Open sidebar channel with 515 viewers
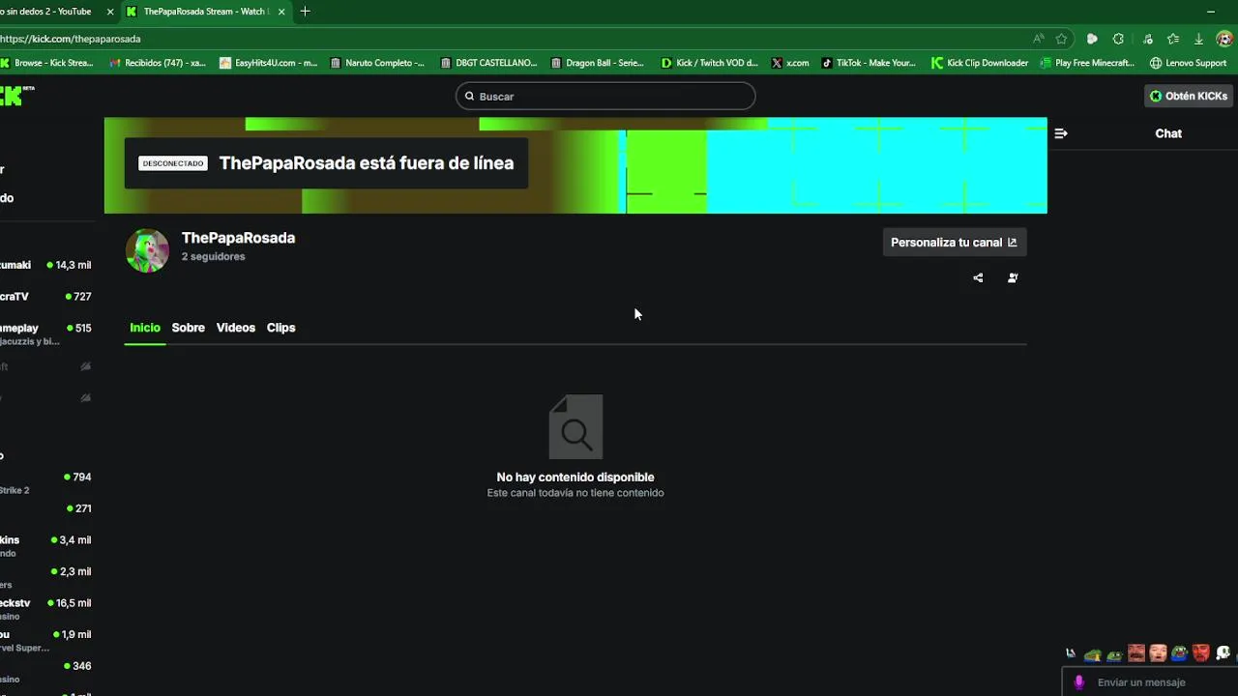 pos(46,333)
